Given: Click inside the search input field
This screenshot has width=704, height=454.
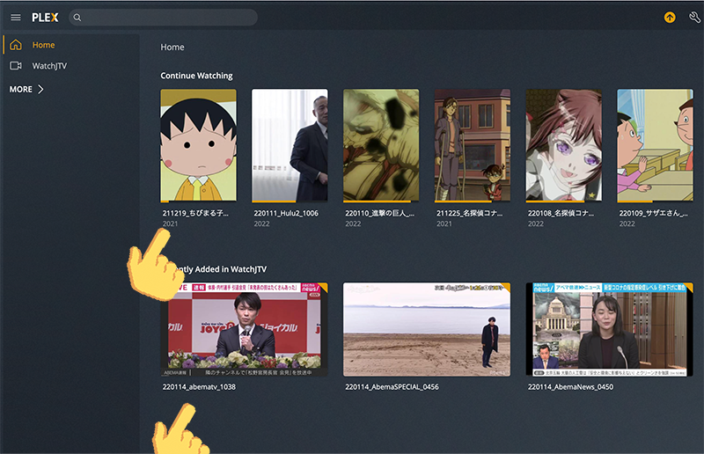Looking at the screenshot, I should 167,18.
